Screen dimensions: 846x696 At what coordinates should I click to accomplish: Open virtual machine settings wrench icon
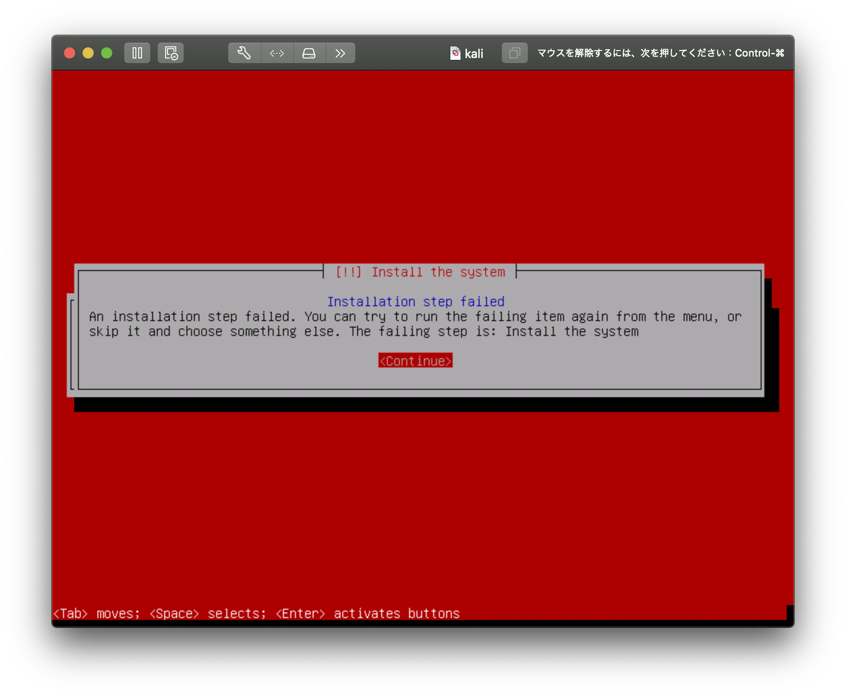[x=244, y=53]
